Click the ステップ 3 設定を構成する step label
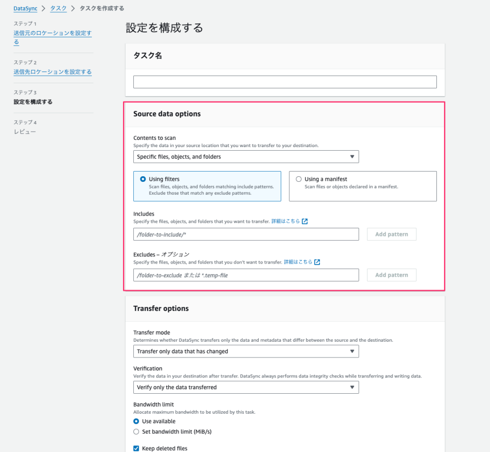This screenshot has width=490, height=452. click(33, 102)
